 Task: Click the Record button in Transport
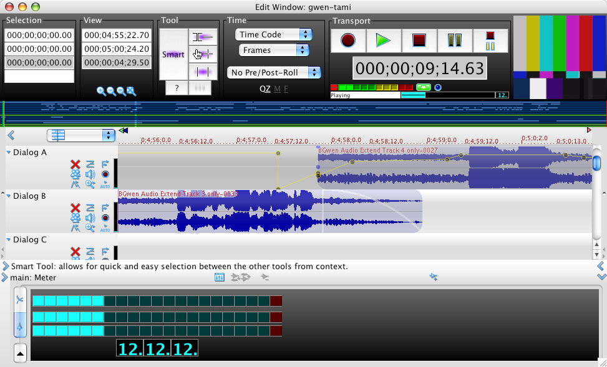348,41
